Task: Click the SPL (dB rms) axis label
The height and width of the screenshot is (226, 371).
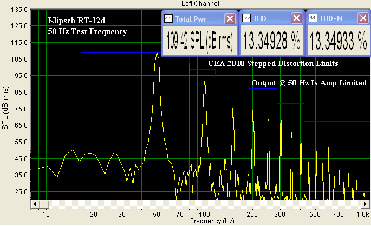Action: [x=5, y=108]
